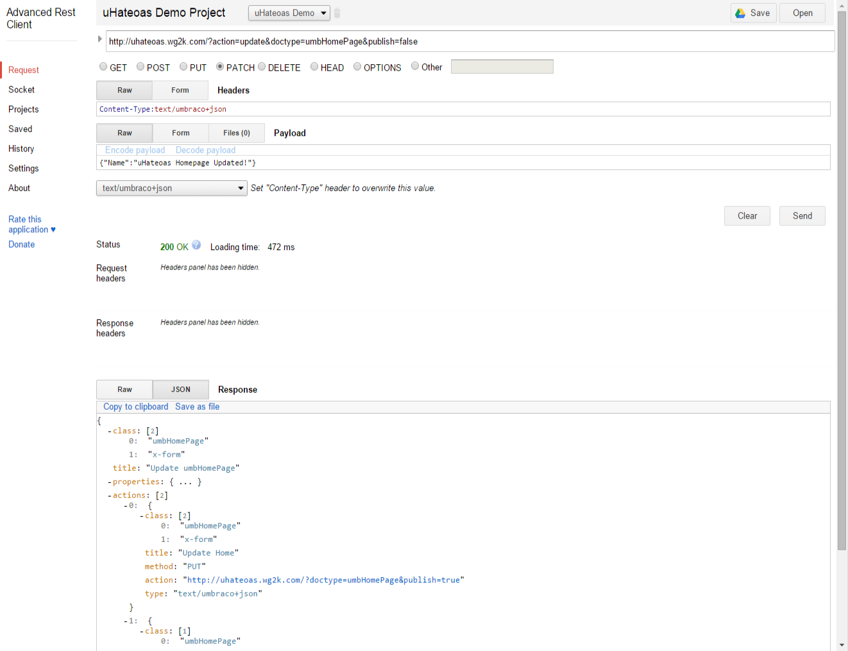Screen dimensions: 848x651
Task: Click the vertical scrollbar thumb
Action: click(842, 280)
